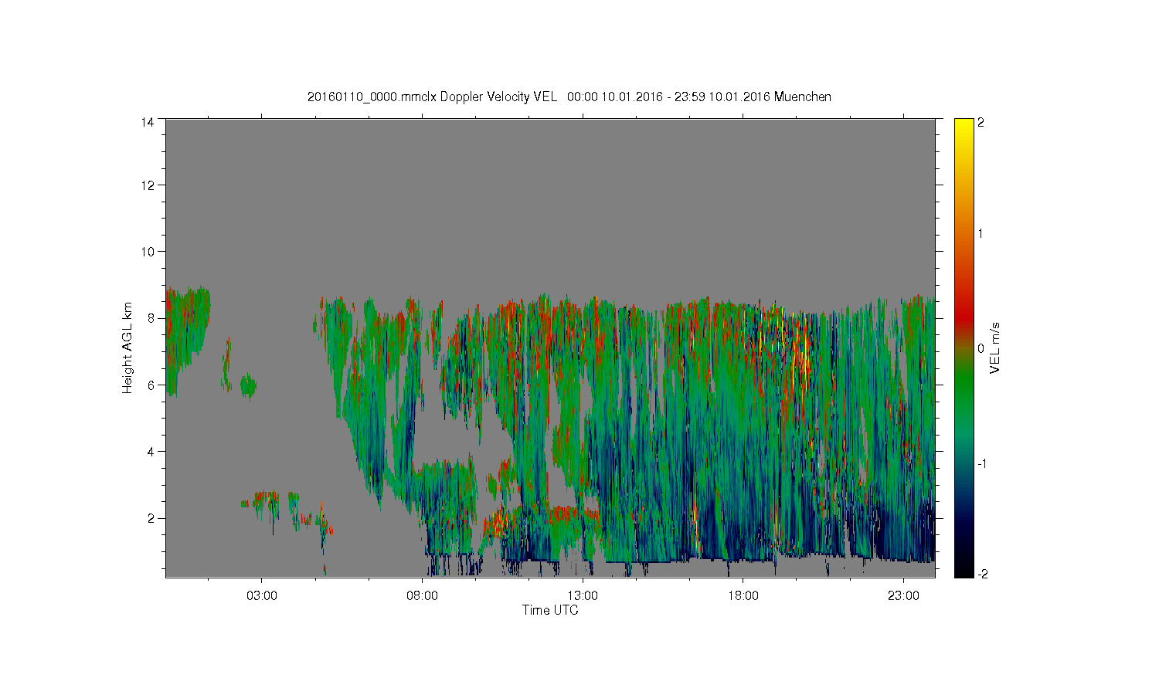Click the '8' height axis label
Viewport: 1159px width, 695px height.
click(x=151, y=318)
